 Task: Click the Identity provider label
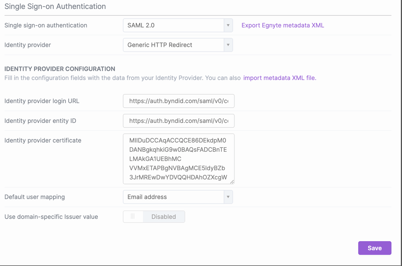pos(27,45)
